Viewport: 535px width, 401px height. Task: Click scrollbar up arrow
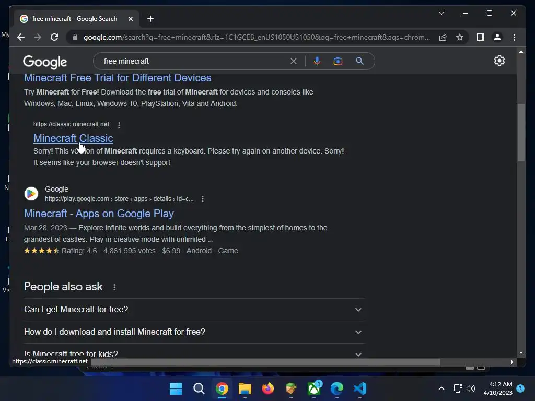(521, 52)
